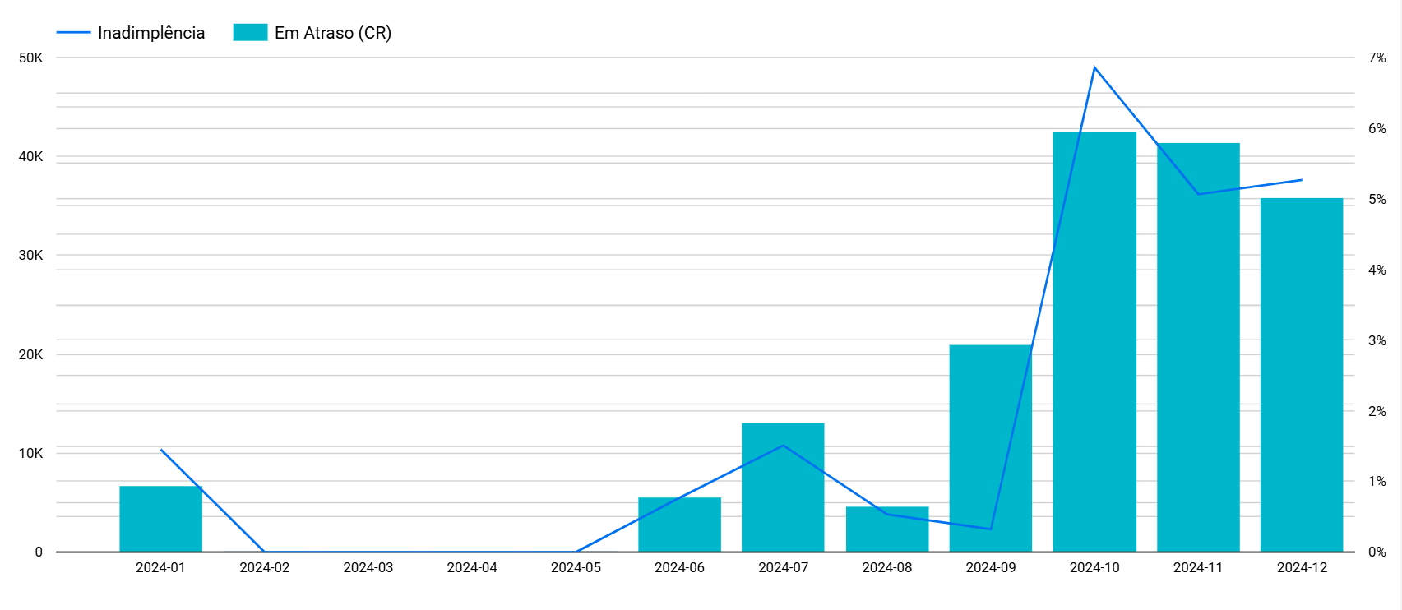Click the 2024-07 bar

pyautogui.click(x=783, y=493)
